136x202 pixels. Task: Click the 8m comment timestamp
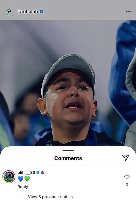pyautogui.click(x=44, y=172)
